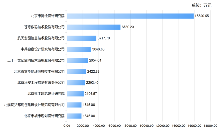
Task: Click the bar valued 3717.70
Action: [x=82, y=38]
